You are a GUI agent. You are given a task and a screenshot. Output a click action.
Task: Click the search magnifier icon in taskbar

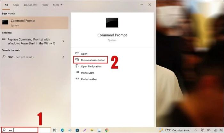click(4, 130)
